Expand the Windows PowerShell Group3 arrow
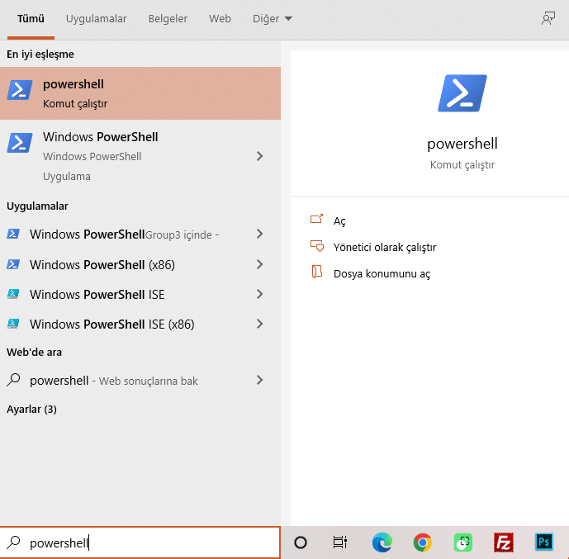This screenshot has height=559, width=569. (259, 234)
